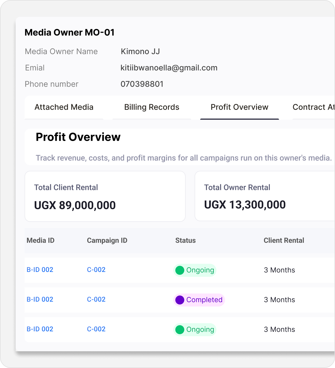Open the Contract Attachments tab

coord(313,107)
